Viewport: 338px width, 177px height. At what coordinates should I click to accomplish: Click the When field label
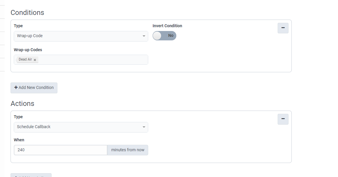click(x=19, y=140)
